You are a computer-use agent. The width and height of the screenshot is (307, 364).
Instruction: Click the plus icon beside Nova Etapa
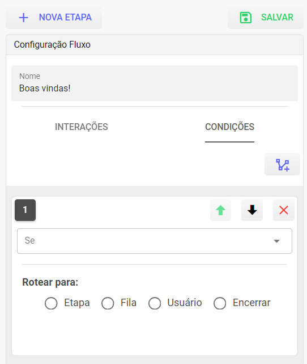click(x=23, y=18)
